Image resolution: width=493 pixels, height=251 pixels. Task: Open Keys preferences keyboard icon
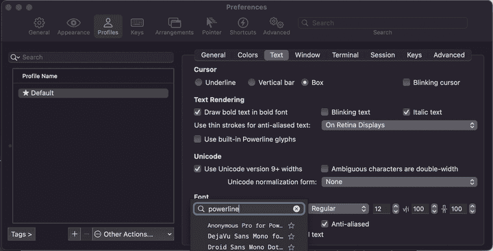(137, 23)
